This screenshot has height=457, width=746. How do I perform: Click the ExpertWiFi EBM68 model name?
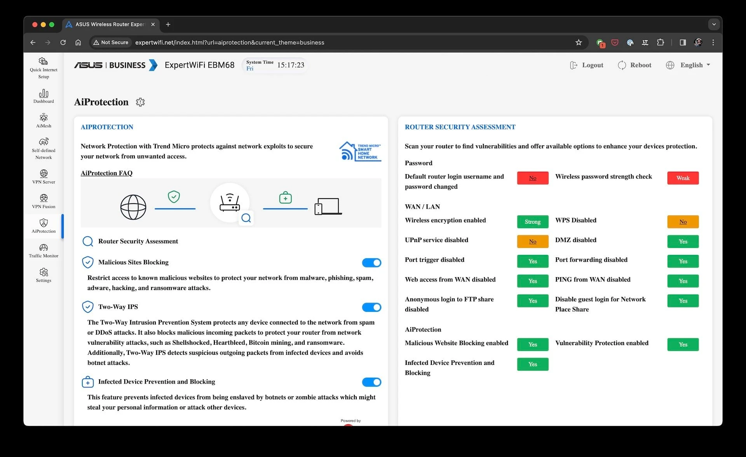[199, 65]
